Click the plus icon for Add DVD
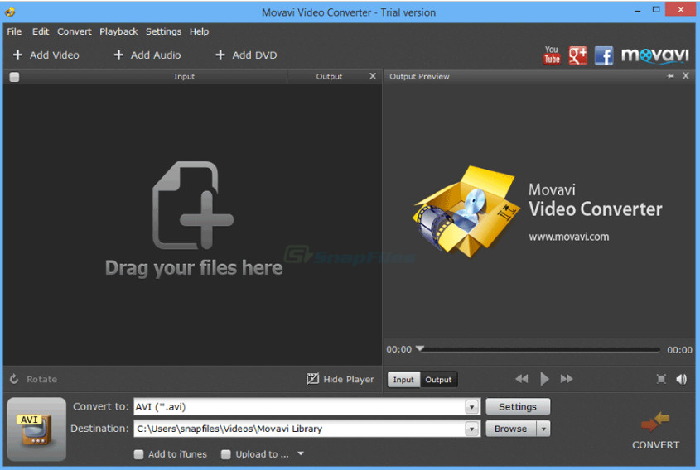Image resolution: width=700 pixels, height=470 pixels. tap(220, 55)
